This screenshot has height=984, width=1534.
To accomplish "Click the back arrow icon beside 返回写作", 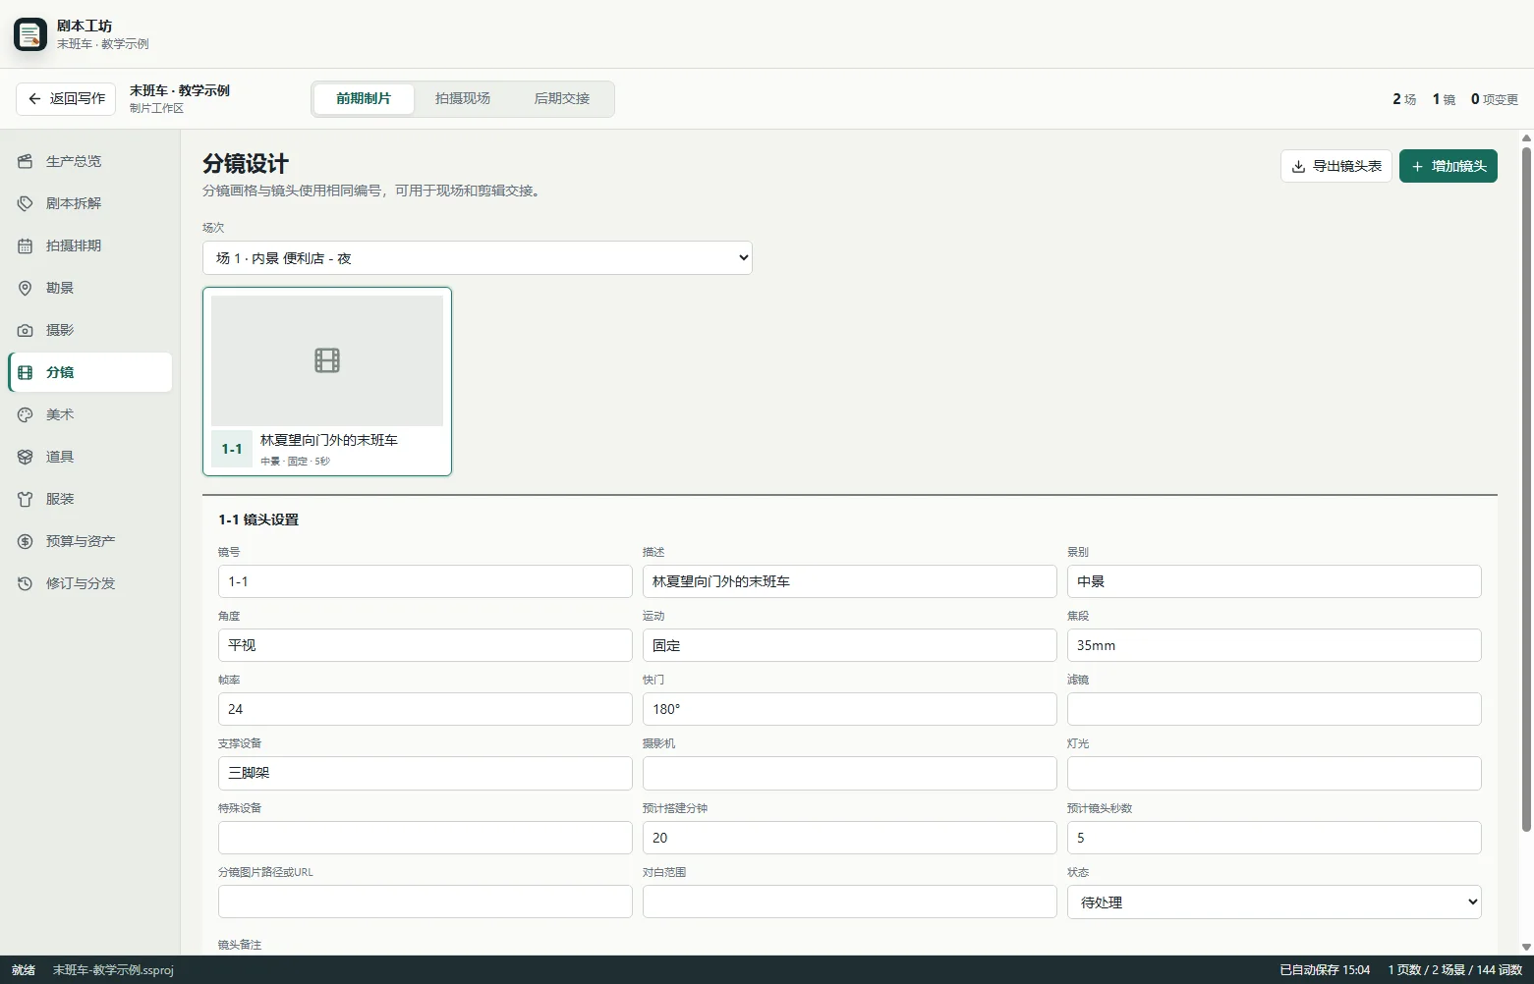I will click(x=34, y=98).
